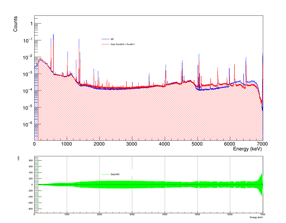Screen dimensions: 286x223
Task: Click the red Data legend line
Action: 105,44
